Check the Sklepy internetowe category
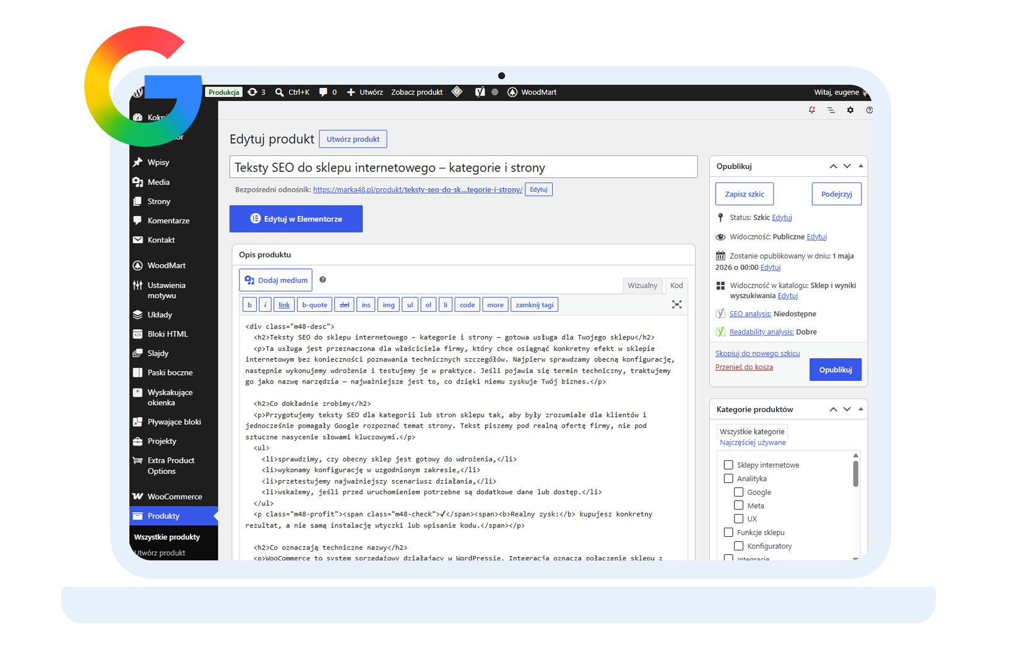1015x668 pixels. (728, 465)
